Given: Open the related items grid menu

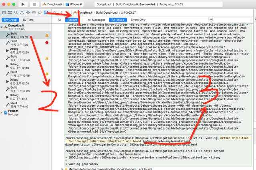Looking at the screenshot, I should point(54,12).
